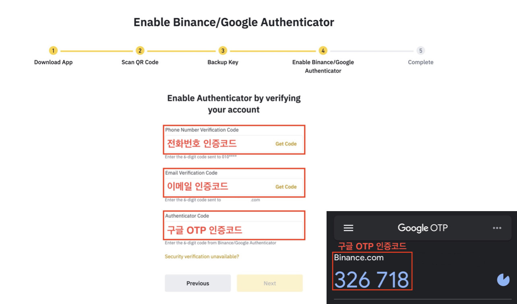Viewport: 517px width, 304px height.
Task: Click step 5 Complete indicator
Action: pos(420,51)
